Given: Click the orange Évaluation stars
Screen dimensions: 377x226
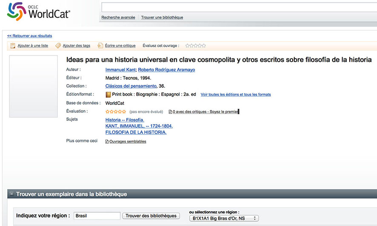Looking at the screenshot, I should pos(116,112).
